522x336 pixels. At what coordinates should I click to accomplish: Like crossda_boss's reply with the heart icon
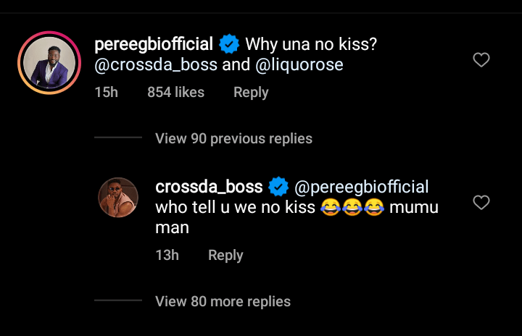(x=481, y=203)
